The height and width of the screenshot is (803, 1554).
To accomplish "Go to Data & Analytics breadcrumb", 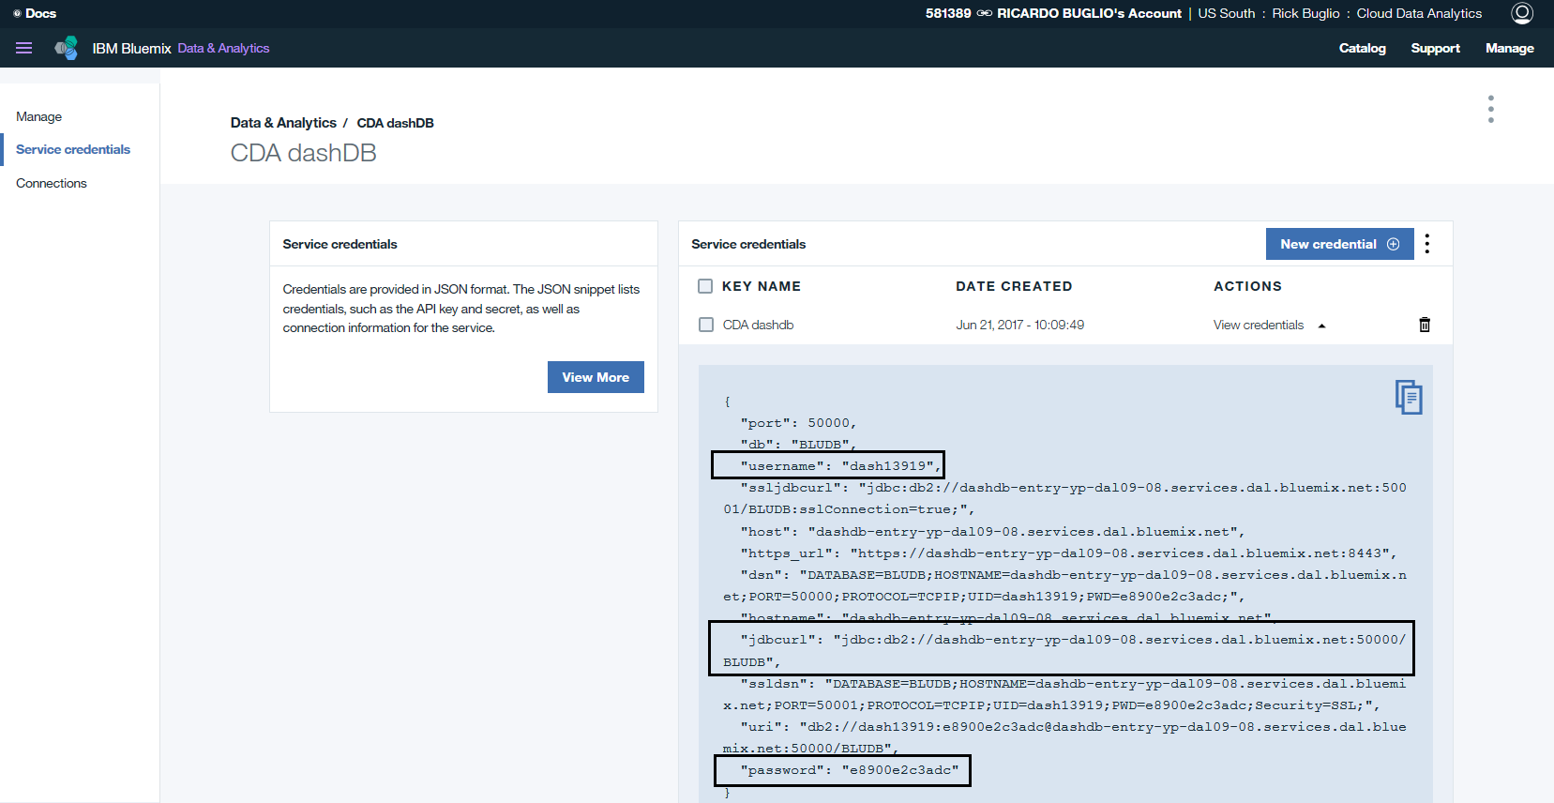I will (x=283, y=123).
